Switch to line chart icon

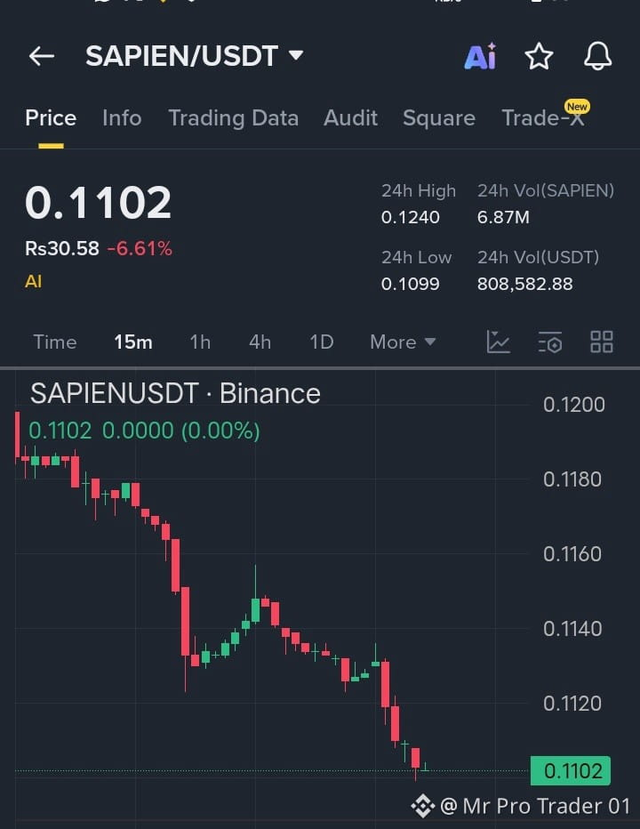coord(498,342)
